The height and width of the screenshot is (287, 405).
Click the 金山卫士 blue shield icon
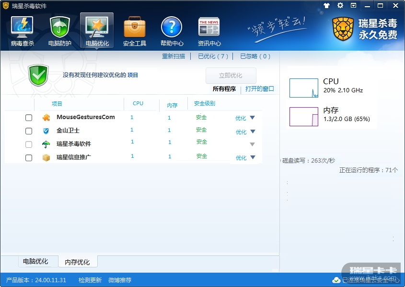[x=46, y=131]
